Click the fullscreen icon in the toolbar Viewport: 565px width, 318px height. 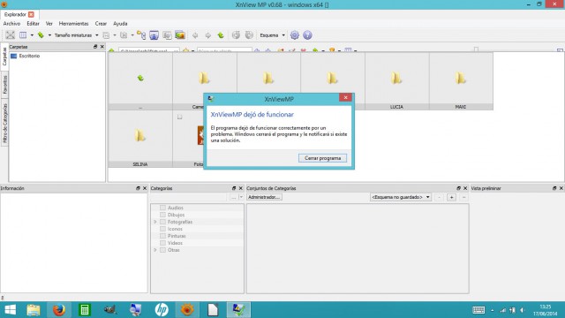[10, 35]
